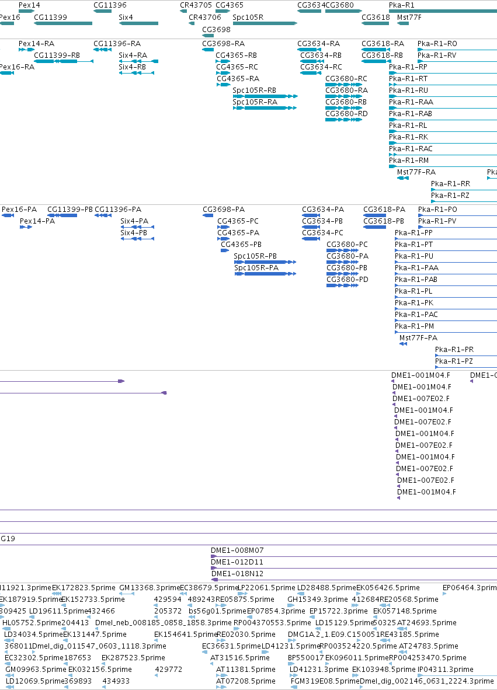Click transcript label "CG3618-RA"
Screen dimensions: 497x690
(x=383, y=44)
